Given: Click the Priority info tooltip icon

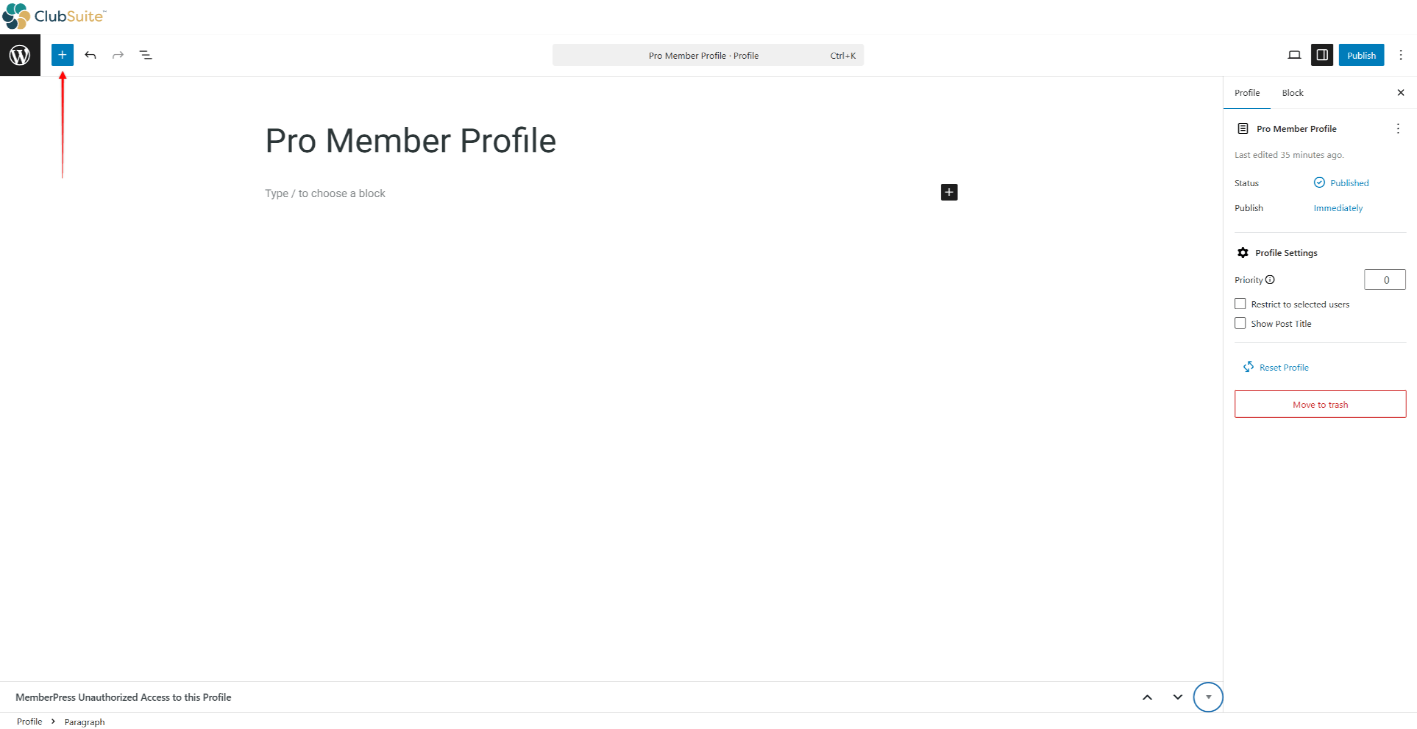Looking at the screenshot, I should pos(1271,280).
